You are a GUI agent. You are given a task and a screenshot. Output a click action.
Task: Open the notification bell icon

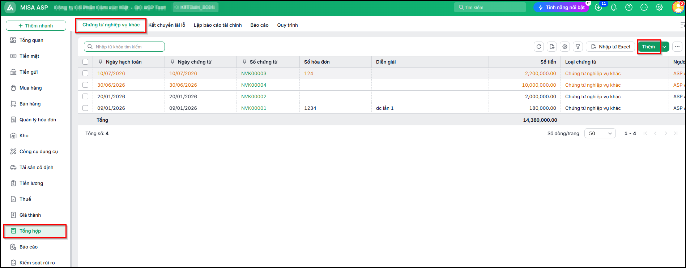click(614, 7)
